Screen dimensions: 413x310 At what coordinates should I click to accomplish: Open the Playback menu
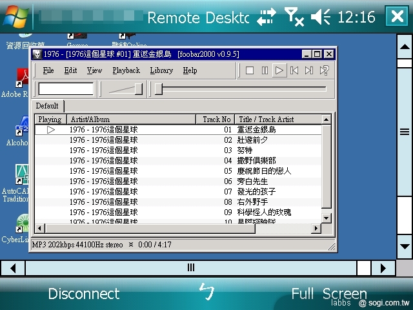pos(126,70)
